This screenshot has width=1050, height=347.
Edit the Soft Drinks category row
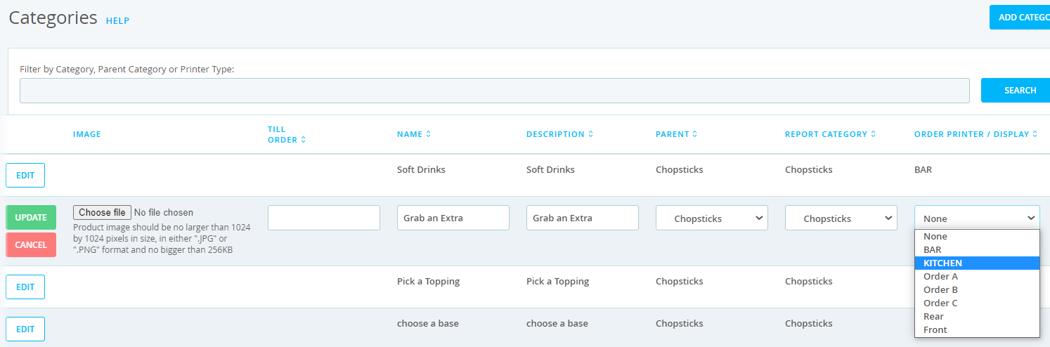tap(25, 175)
